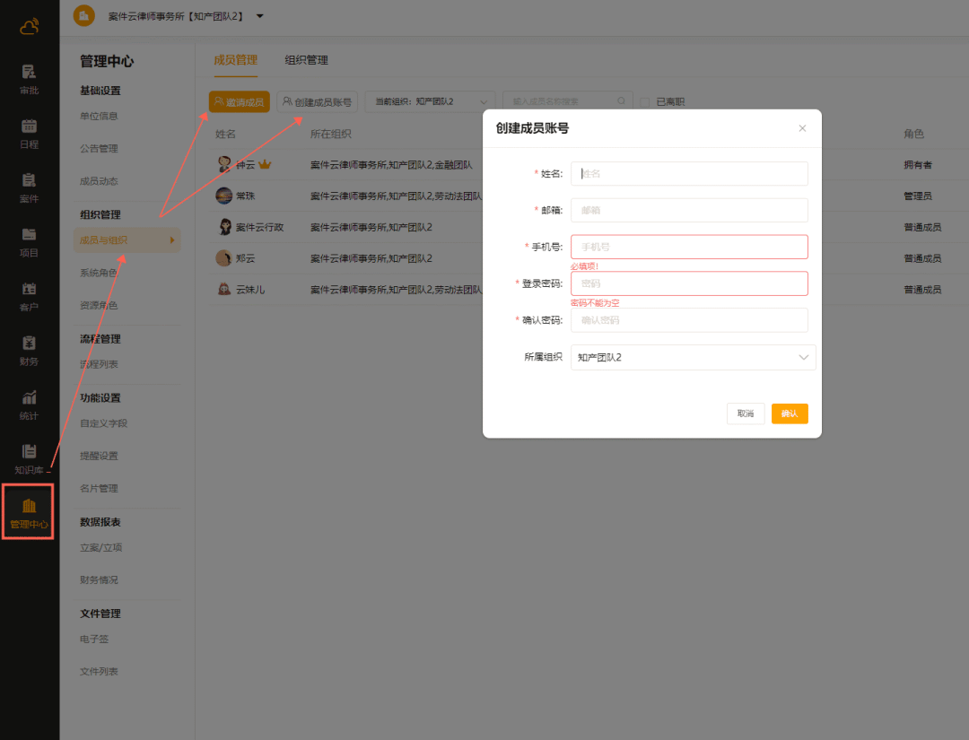
Task: Switch to the 组织管理 tab
Action: [306, 60]
